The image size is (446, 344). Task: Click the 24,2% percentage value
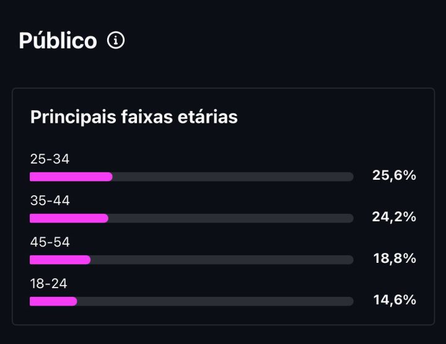pos(394,217)
